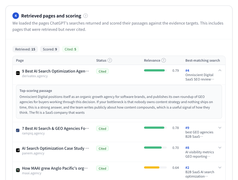Click Cited status badge for panem.agency

102,148
